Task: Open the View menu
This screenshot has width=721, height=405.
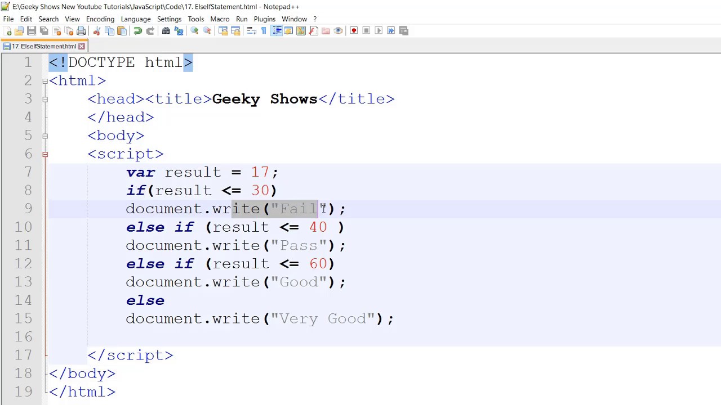Action: (x=72, y=19)
